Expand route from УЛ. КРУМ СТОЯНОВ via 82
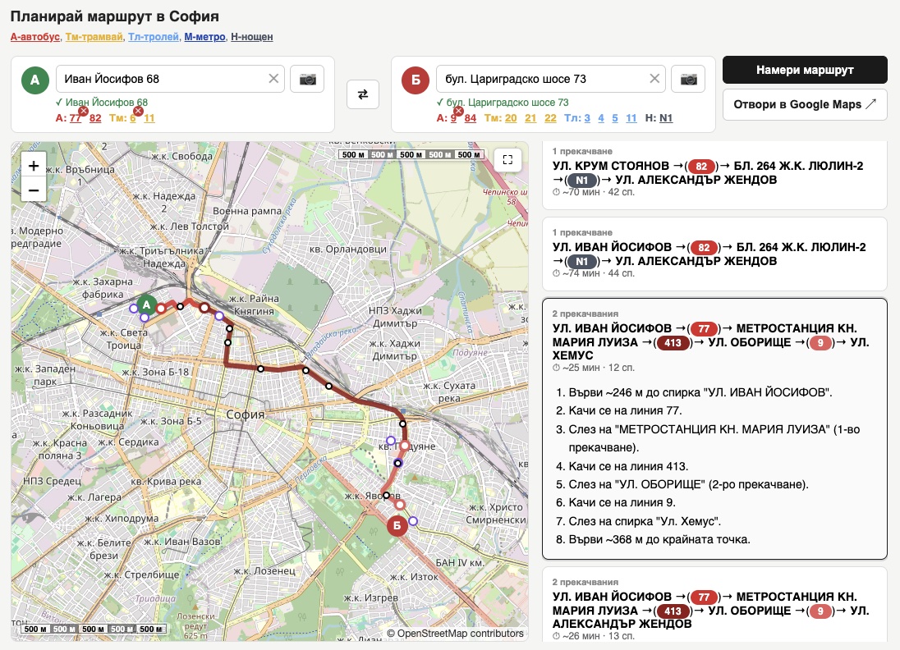The height and width of the screenshot is (650, 900). click(x=714, y=175)
